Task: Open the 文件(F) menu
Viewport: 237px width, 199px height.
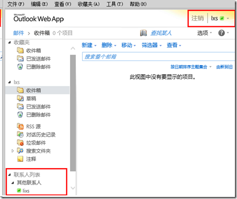Action: click(x=16, y=4)
